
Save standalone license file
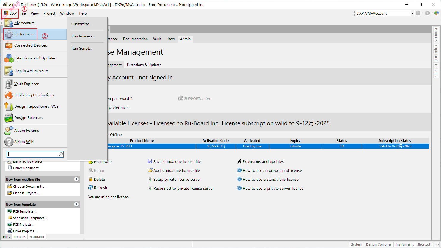(174, 162)
